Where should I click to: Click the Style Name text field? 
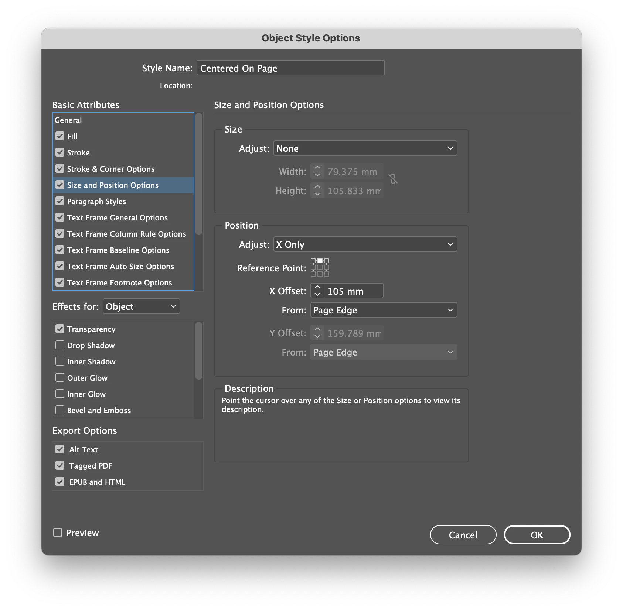click(291, 68)
